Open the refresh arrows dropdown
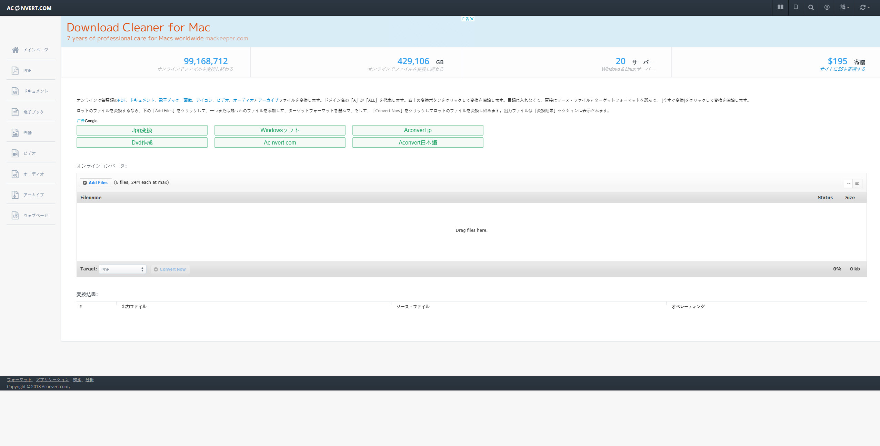The width and height of the screenshot is (880, 446). [x=865, y=7]
